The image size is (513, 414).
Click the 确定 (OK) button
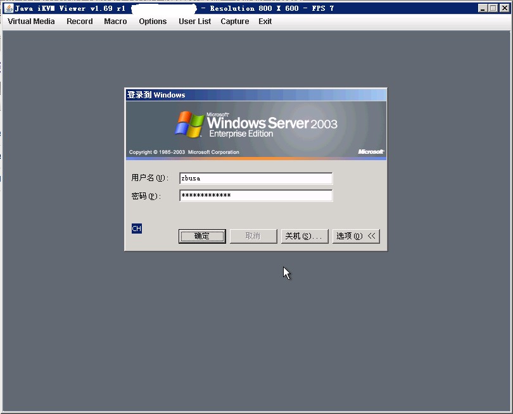[202, 236]
